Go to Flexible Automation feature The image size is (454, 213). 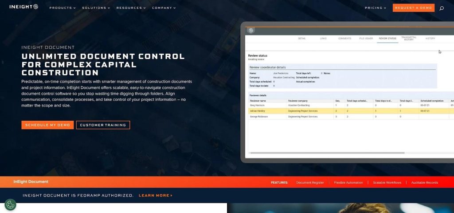click(348, 182)
